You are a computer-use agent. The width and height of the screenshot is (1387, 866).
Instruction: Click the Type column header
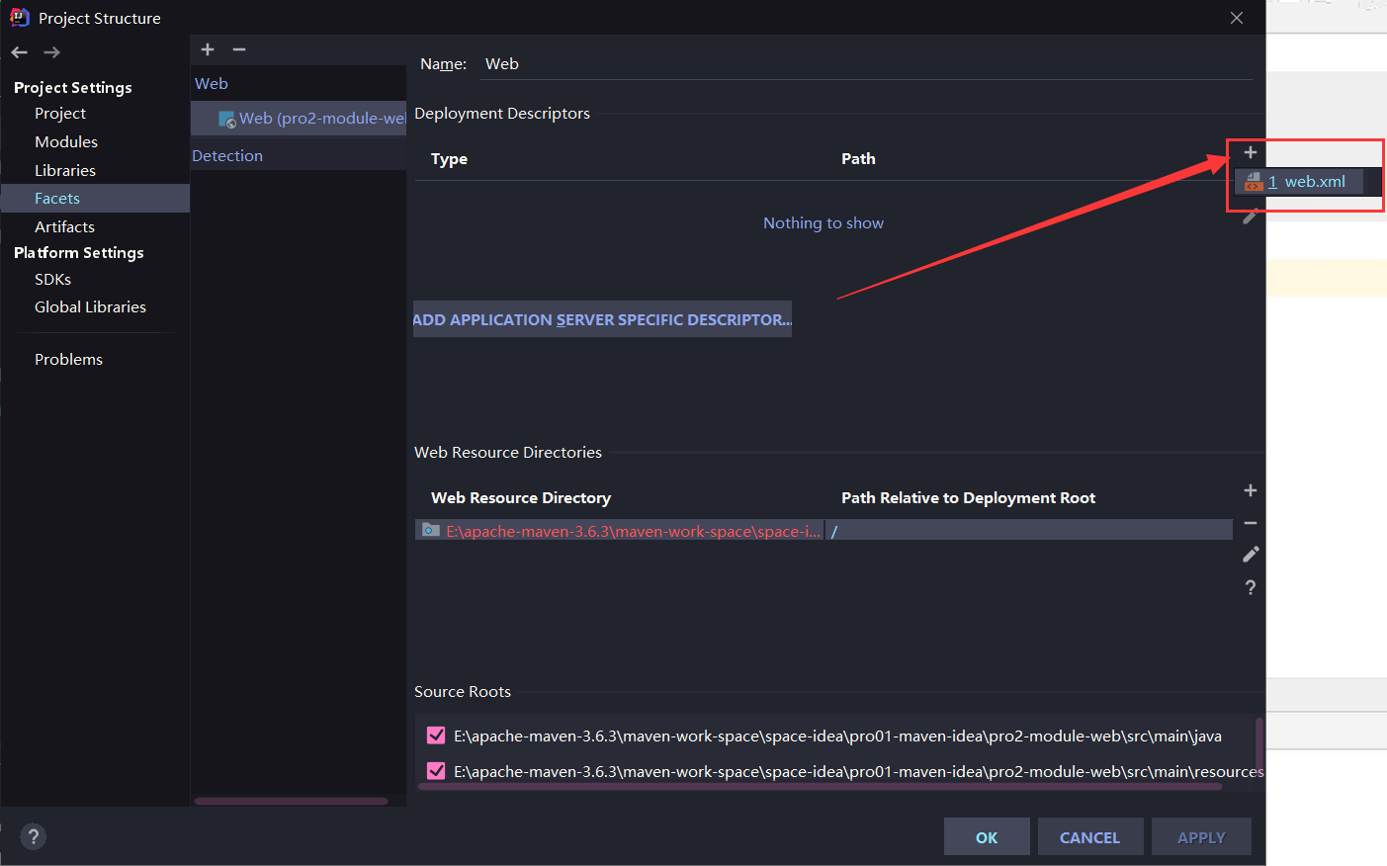(449, 159)
